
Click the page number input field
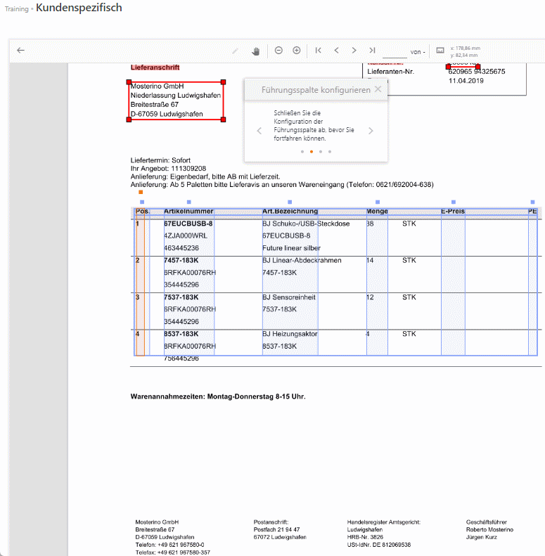[x=395, y=52]
